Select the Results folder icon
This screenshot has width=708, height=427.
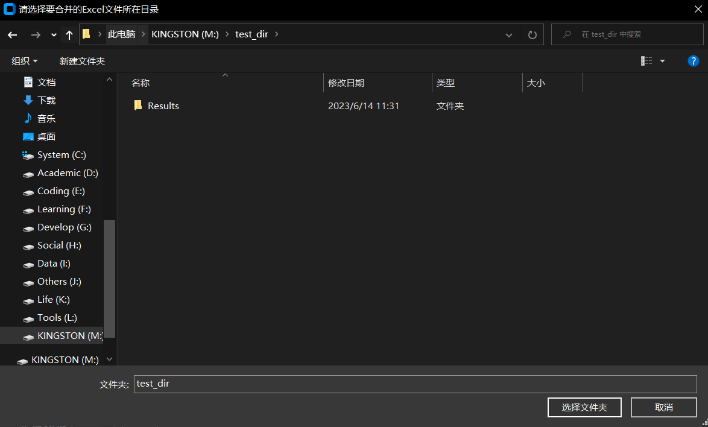[137, 105]
